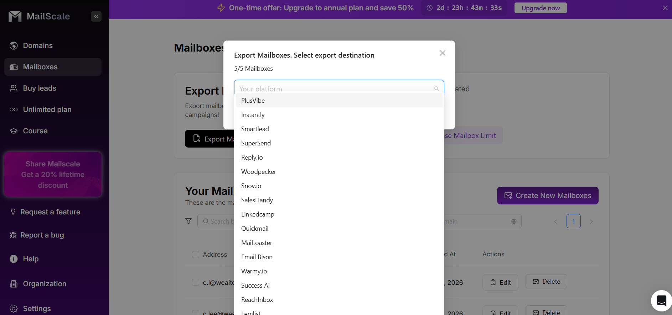Viewport: 672px width, 315px height.
Task: Click the mailbox search input
Action: [216, 221]
